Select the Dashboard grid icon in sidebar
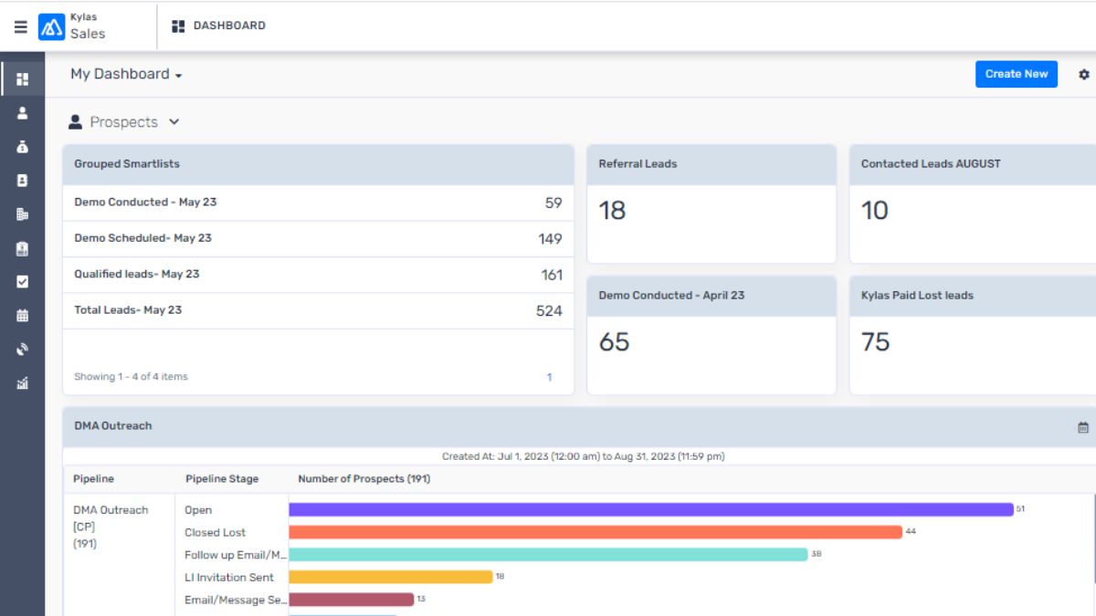The height and width of the screenshot is (616, 1096). click(x=22, y=79)
